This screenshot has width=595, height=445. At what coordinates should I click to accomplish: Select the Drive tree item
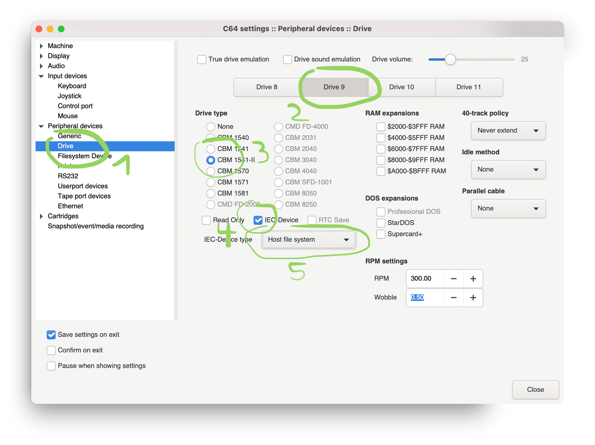105,146
